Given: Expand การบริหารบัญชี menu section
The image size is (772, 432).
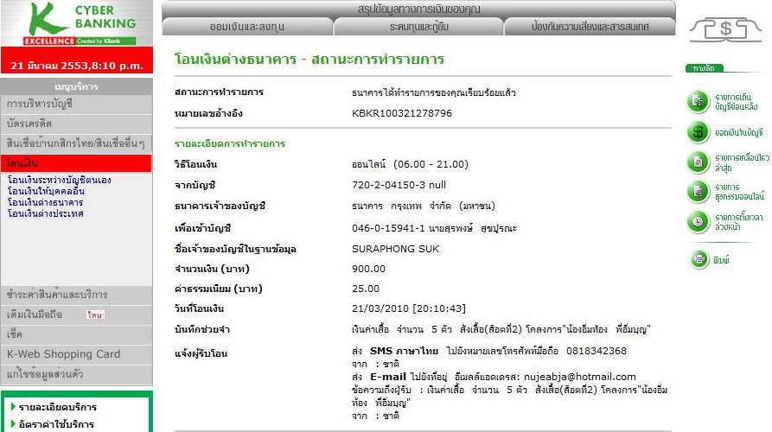Looking at the screenshot, I should point(76,104).
